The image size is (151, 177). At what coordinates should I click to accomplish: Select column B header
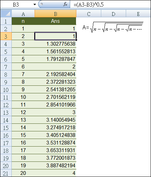55,14
